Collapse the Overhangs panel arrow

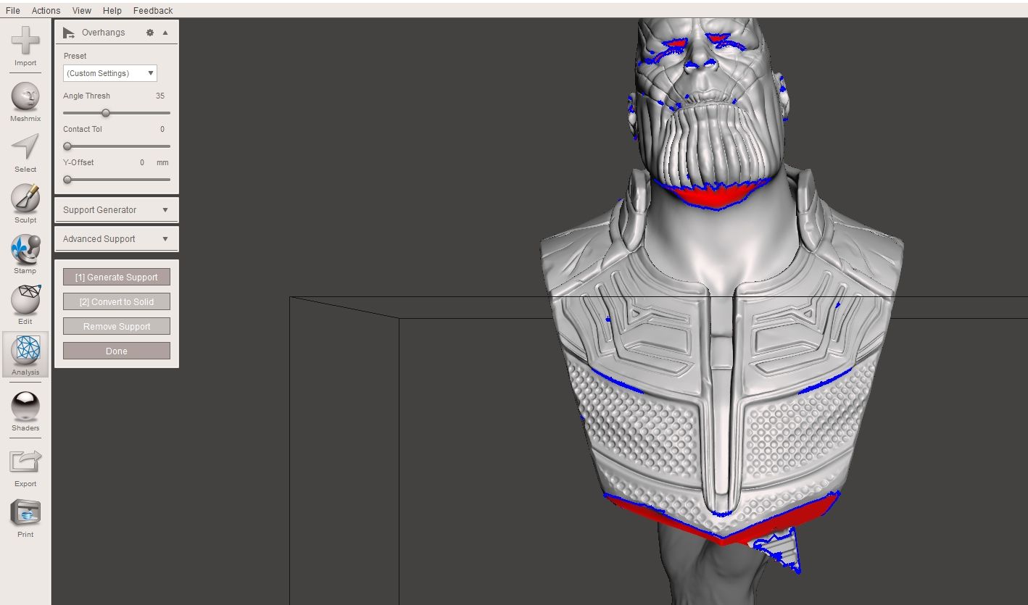click(x=165, y=33)
